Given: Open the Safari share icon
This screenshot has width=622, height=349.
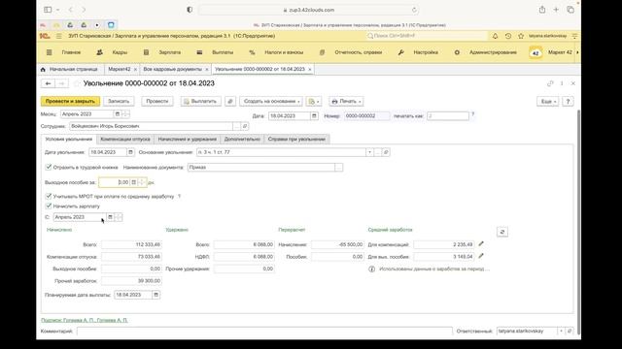Looking at the screenshot, I should point(542,10).
